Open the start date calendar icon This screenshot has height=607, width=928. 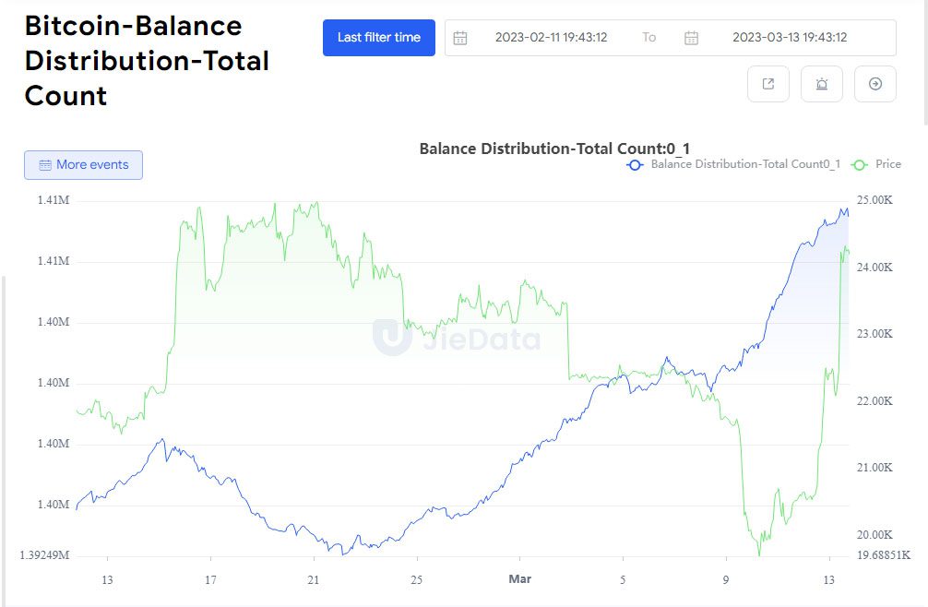(460, 38)
